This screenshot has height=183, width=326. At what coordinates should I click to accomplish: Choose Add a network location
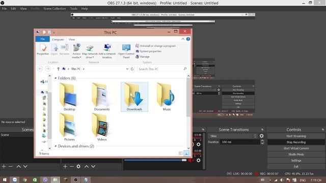pyautogui.click(x=107, y=51)
